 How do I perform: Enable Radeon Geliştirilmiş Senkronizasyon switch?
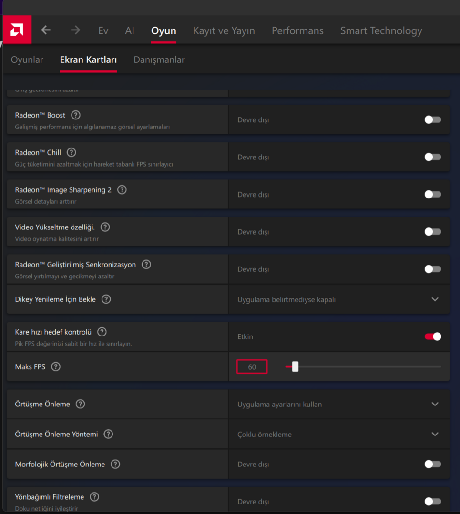(433, 269)
